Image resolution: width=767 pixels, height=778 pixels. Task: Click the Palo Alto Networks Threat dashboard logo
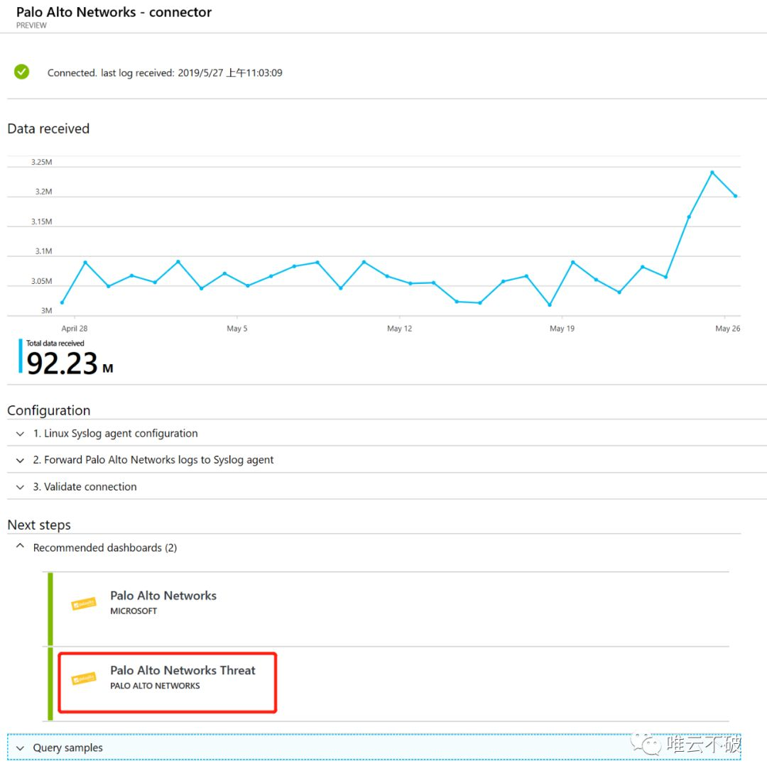click(x=83, y=679)
